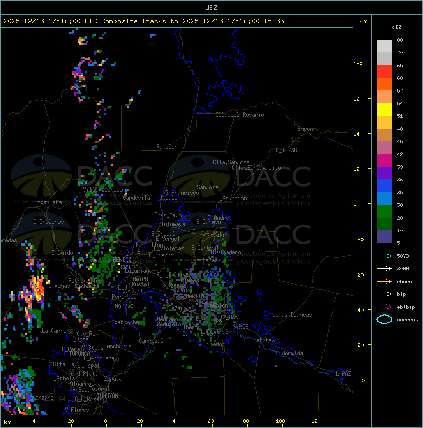Click the 'Perdriel' place label

coord(124,297)
